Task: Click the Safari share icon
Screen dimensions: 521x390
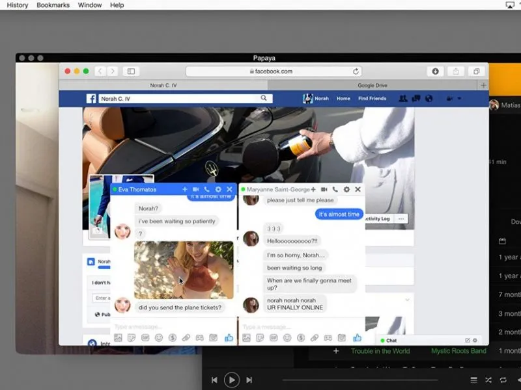Action: point(456,71)
